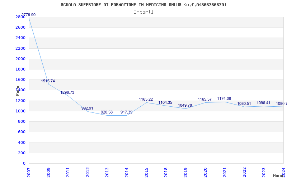Click the 2013 x-axis year label
The height and width of the screenshot is (179, 287).
tap(107, 173)
